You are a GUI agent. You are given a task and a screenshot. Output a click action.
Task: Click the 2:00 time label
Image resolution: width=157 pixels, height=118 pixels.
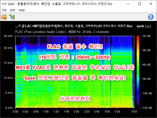point(76,112)
